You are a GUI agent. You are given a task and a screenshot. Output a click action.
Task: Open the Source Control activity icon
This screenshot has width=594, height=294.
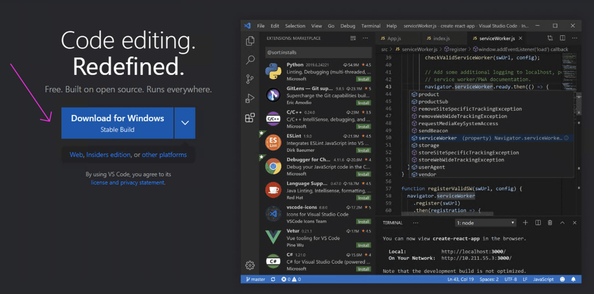click(x=249, y=79)
